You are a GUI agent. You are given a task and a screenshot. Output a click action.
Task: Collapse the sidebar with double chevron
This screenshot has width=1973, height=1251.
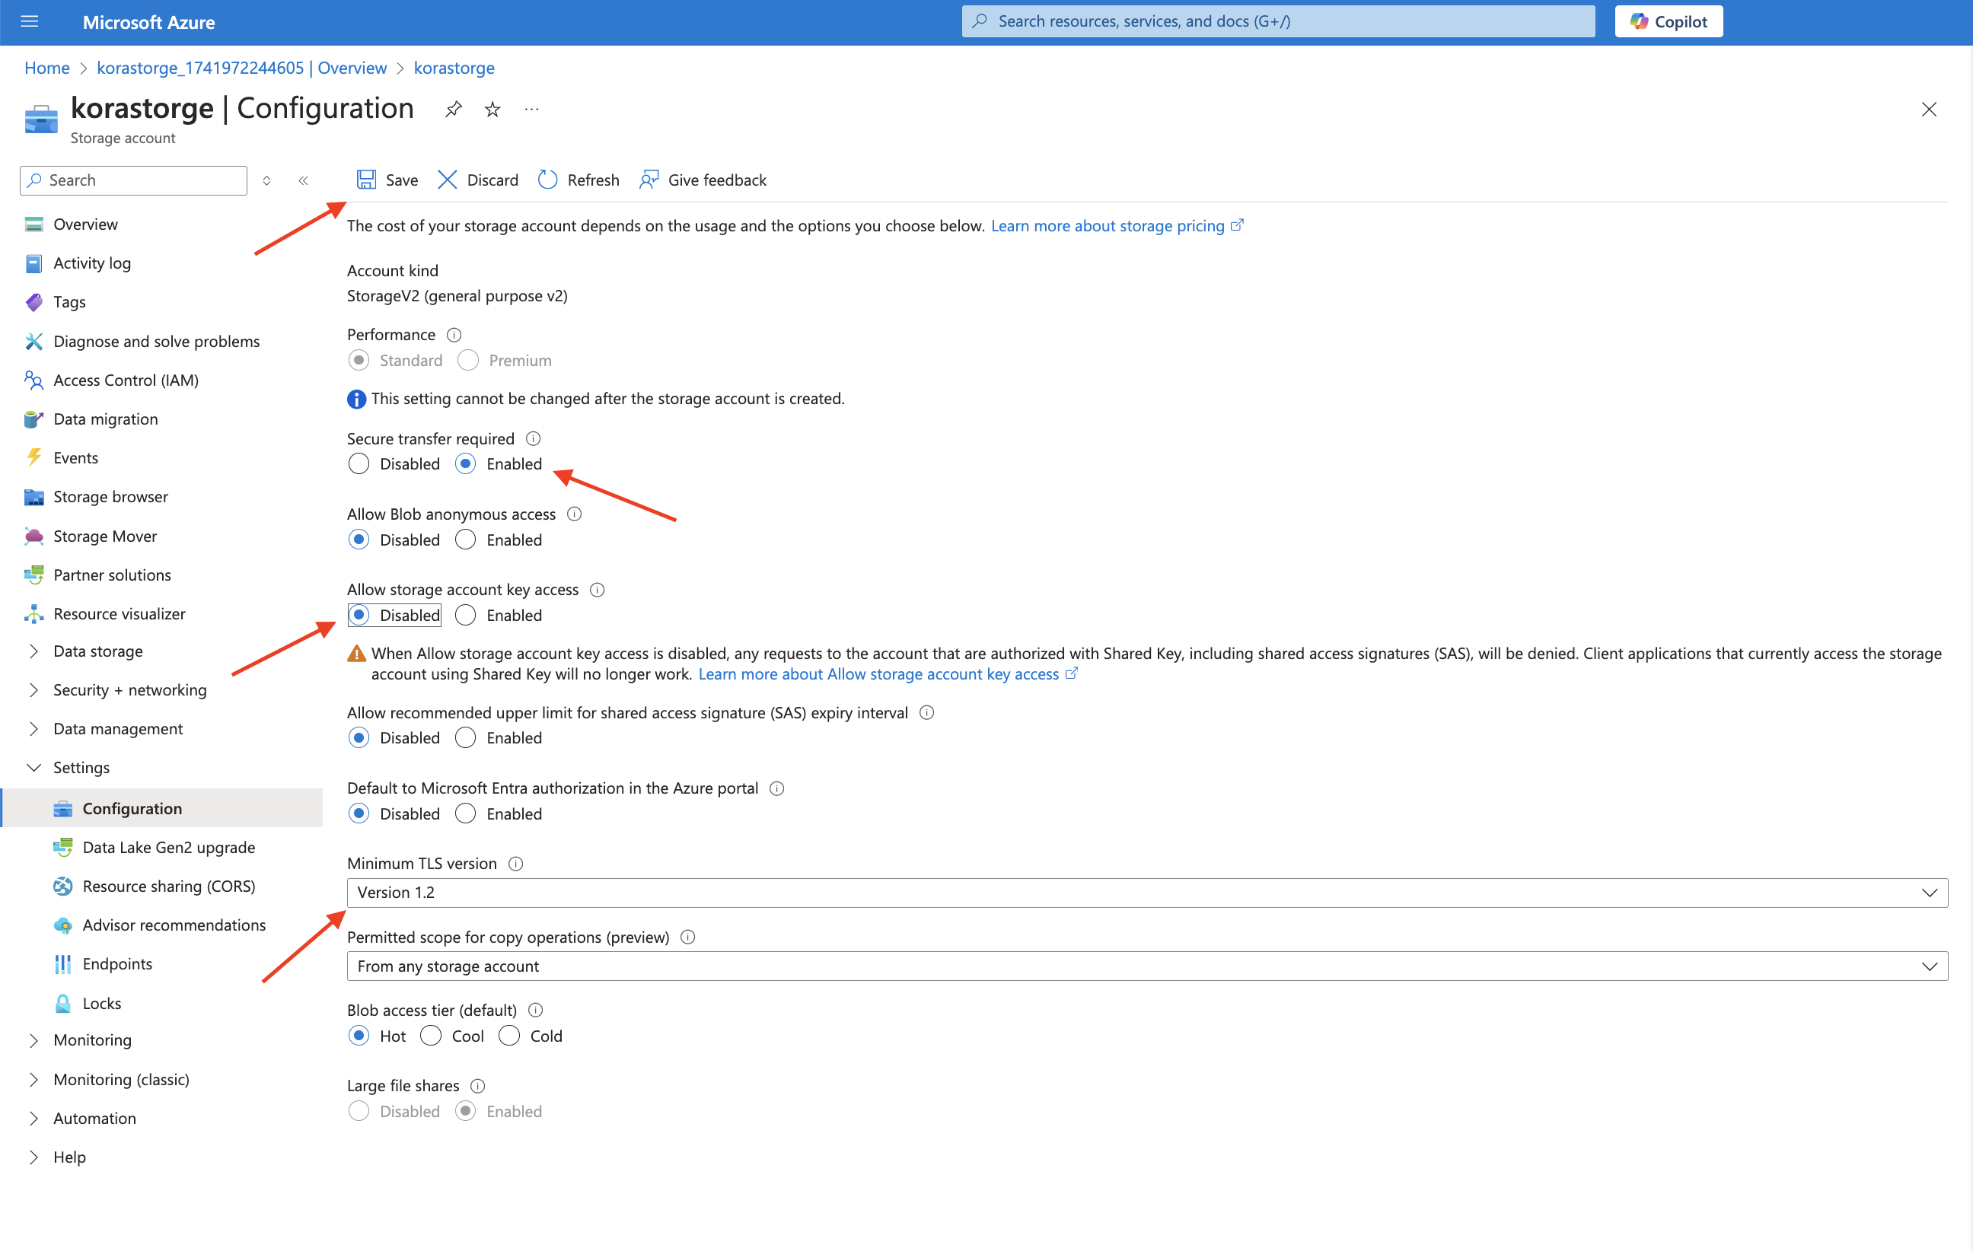point(303,180)
